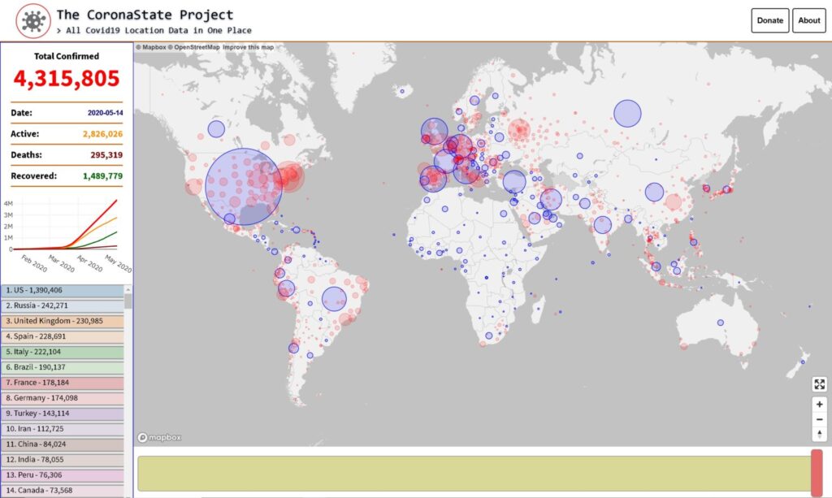Image resolution: width=832 pixels, height=498 pixels.
Task: Open the Donate page
Action: (769, 20)
